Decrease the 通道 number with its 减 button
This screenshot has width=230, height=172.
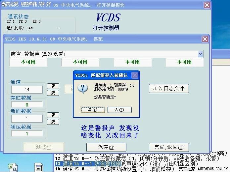pos(53,93)
